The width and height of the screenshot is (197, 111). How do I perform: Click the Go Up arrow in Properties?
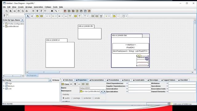pos(71,84)
